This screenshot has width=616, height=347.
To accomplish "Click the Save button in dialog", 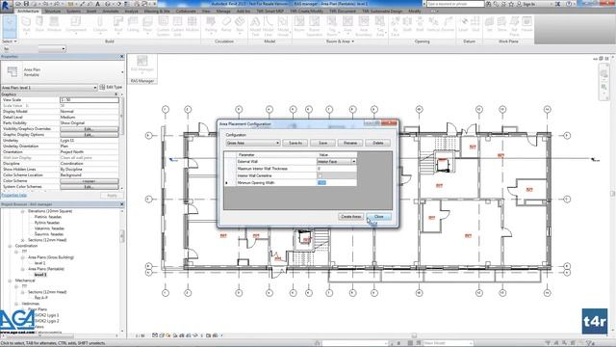I will [323, 143].
